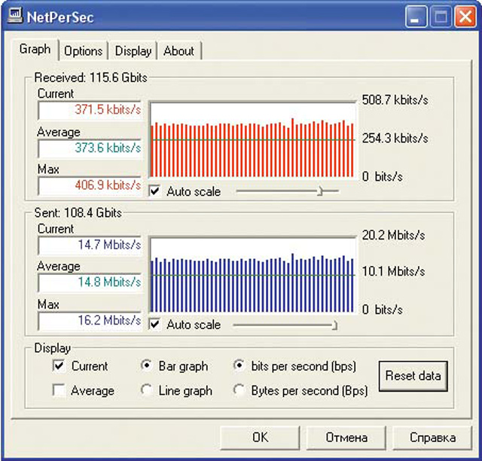The width and height of the screenshot is (482, 461).
Task: Click the 10.1 Mbits/s scale label
Action: [393, 271]
